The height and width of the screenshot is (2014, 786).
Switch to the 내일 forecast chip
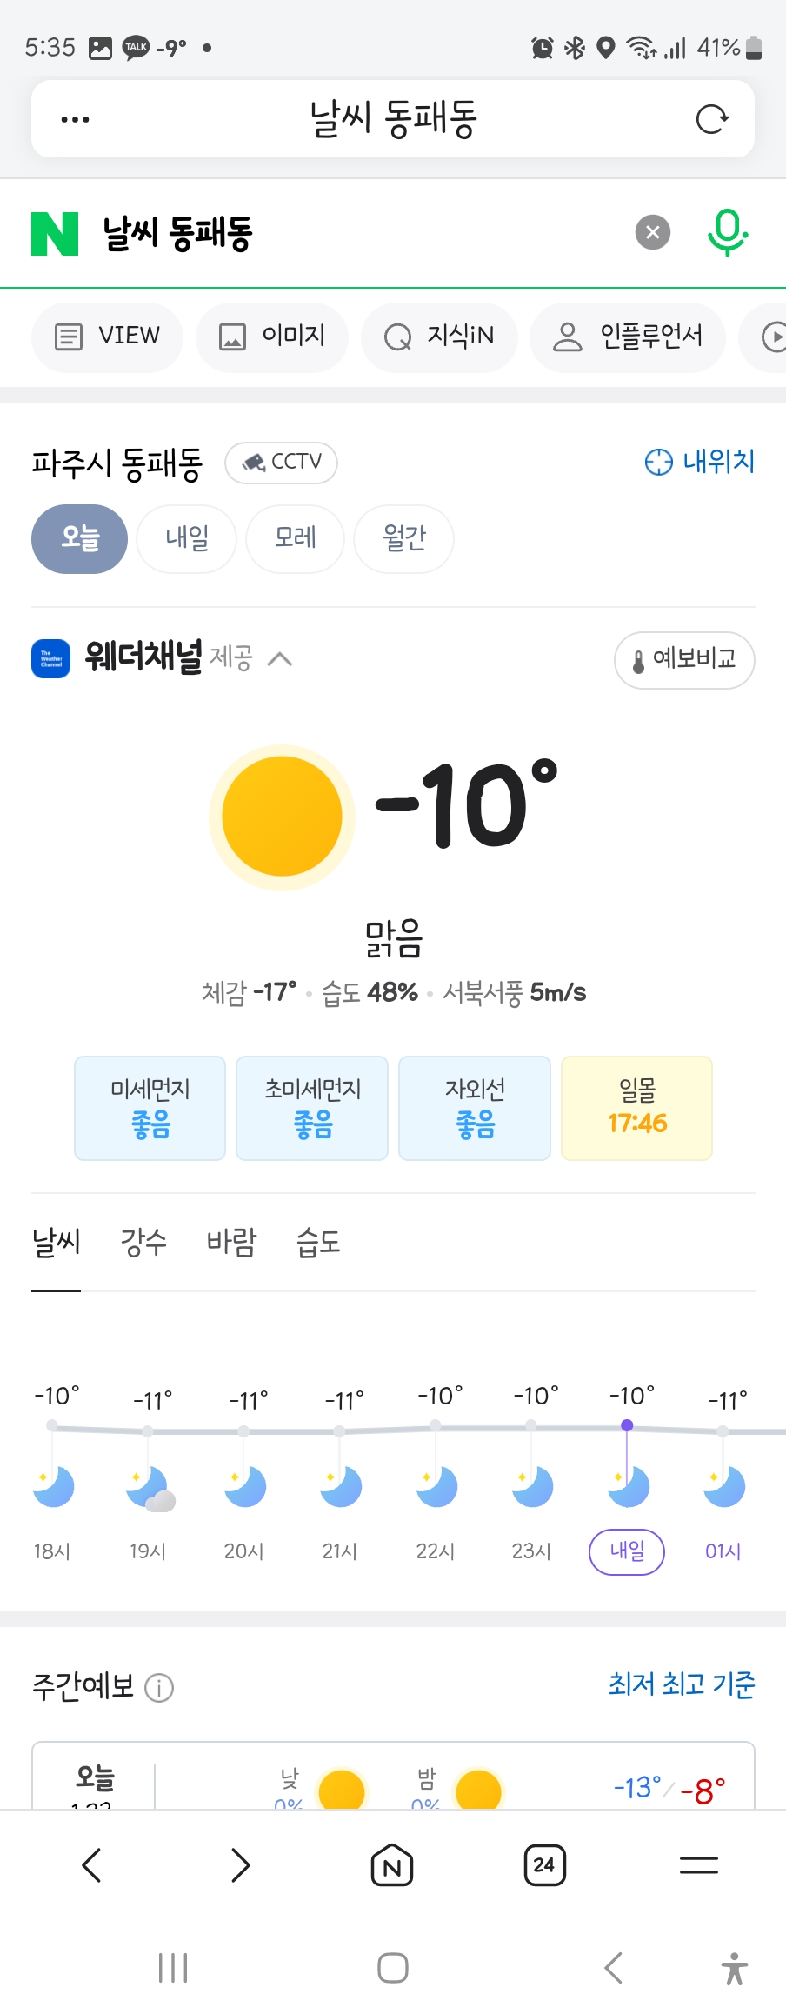tap(187, 538)
